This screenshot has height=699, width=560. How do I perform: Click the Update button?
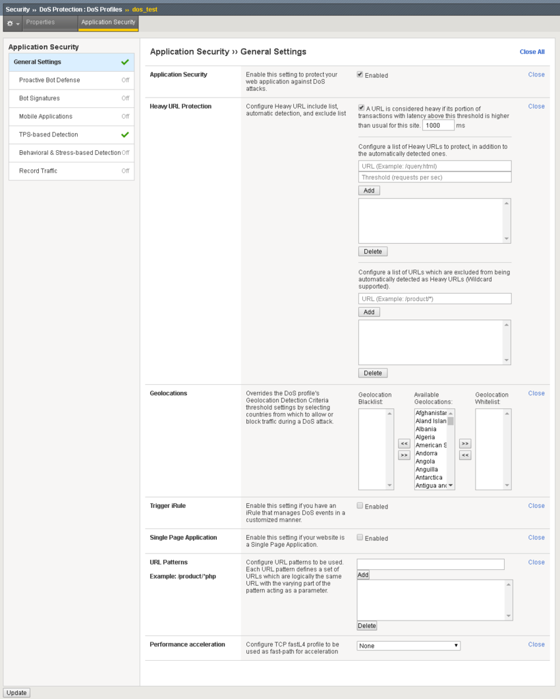[16, 693]
